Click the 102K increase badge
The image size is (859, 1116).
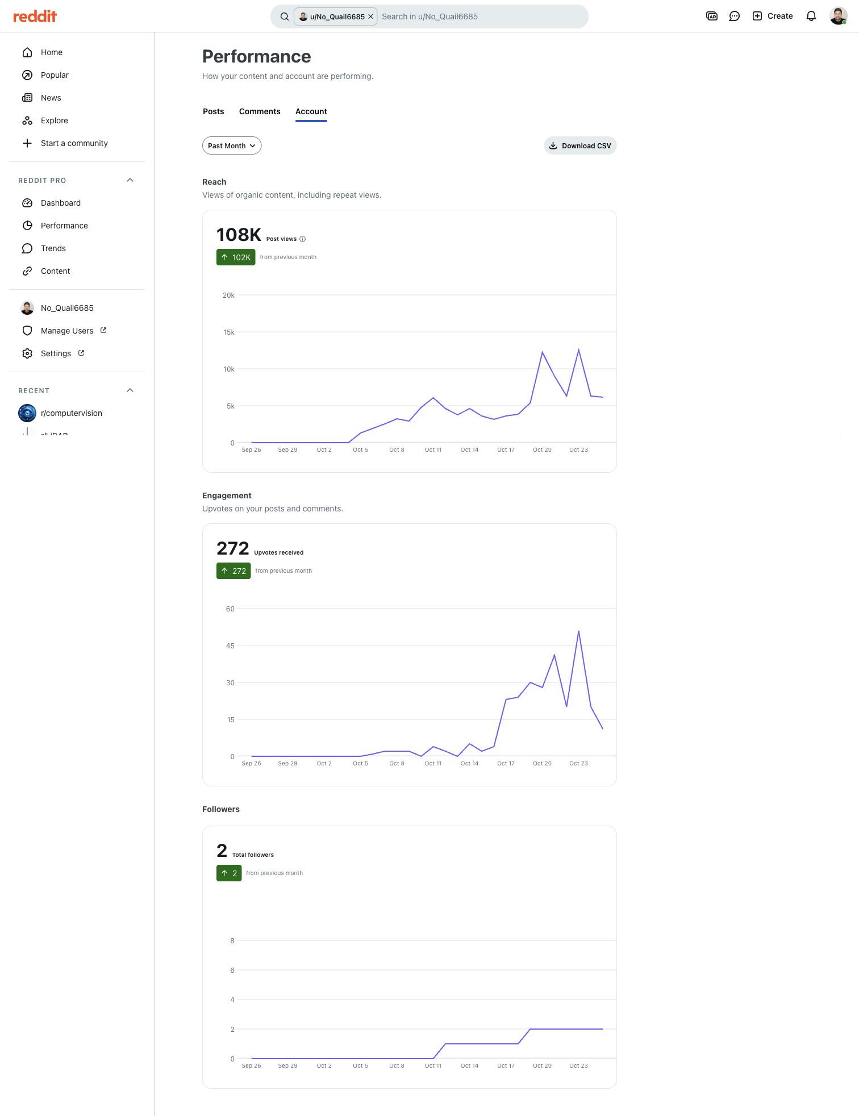(236, 257)
